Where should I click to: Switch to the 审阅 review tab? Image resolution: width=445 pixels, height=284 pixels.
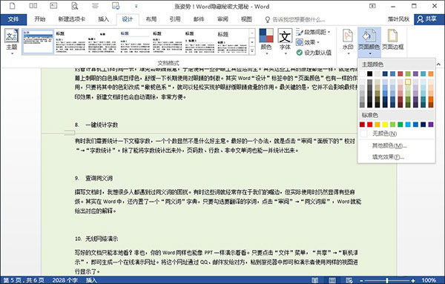pos(222,19)
